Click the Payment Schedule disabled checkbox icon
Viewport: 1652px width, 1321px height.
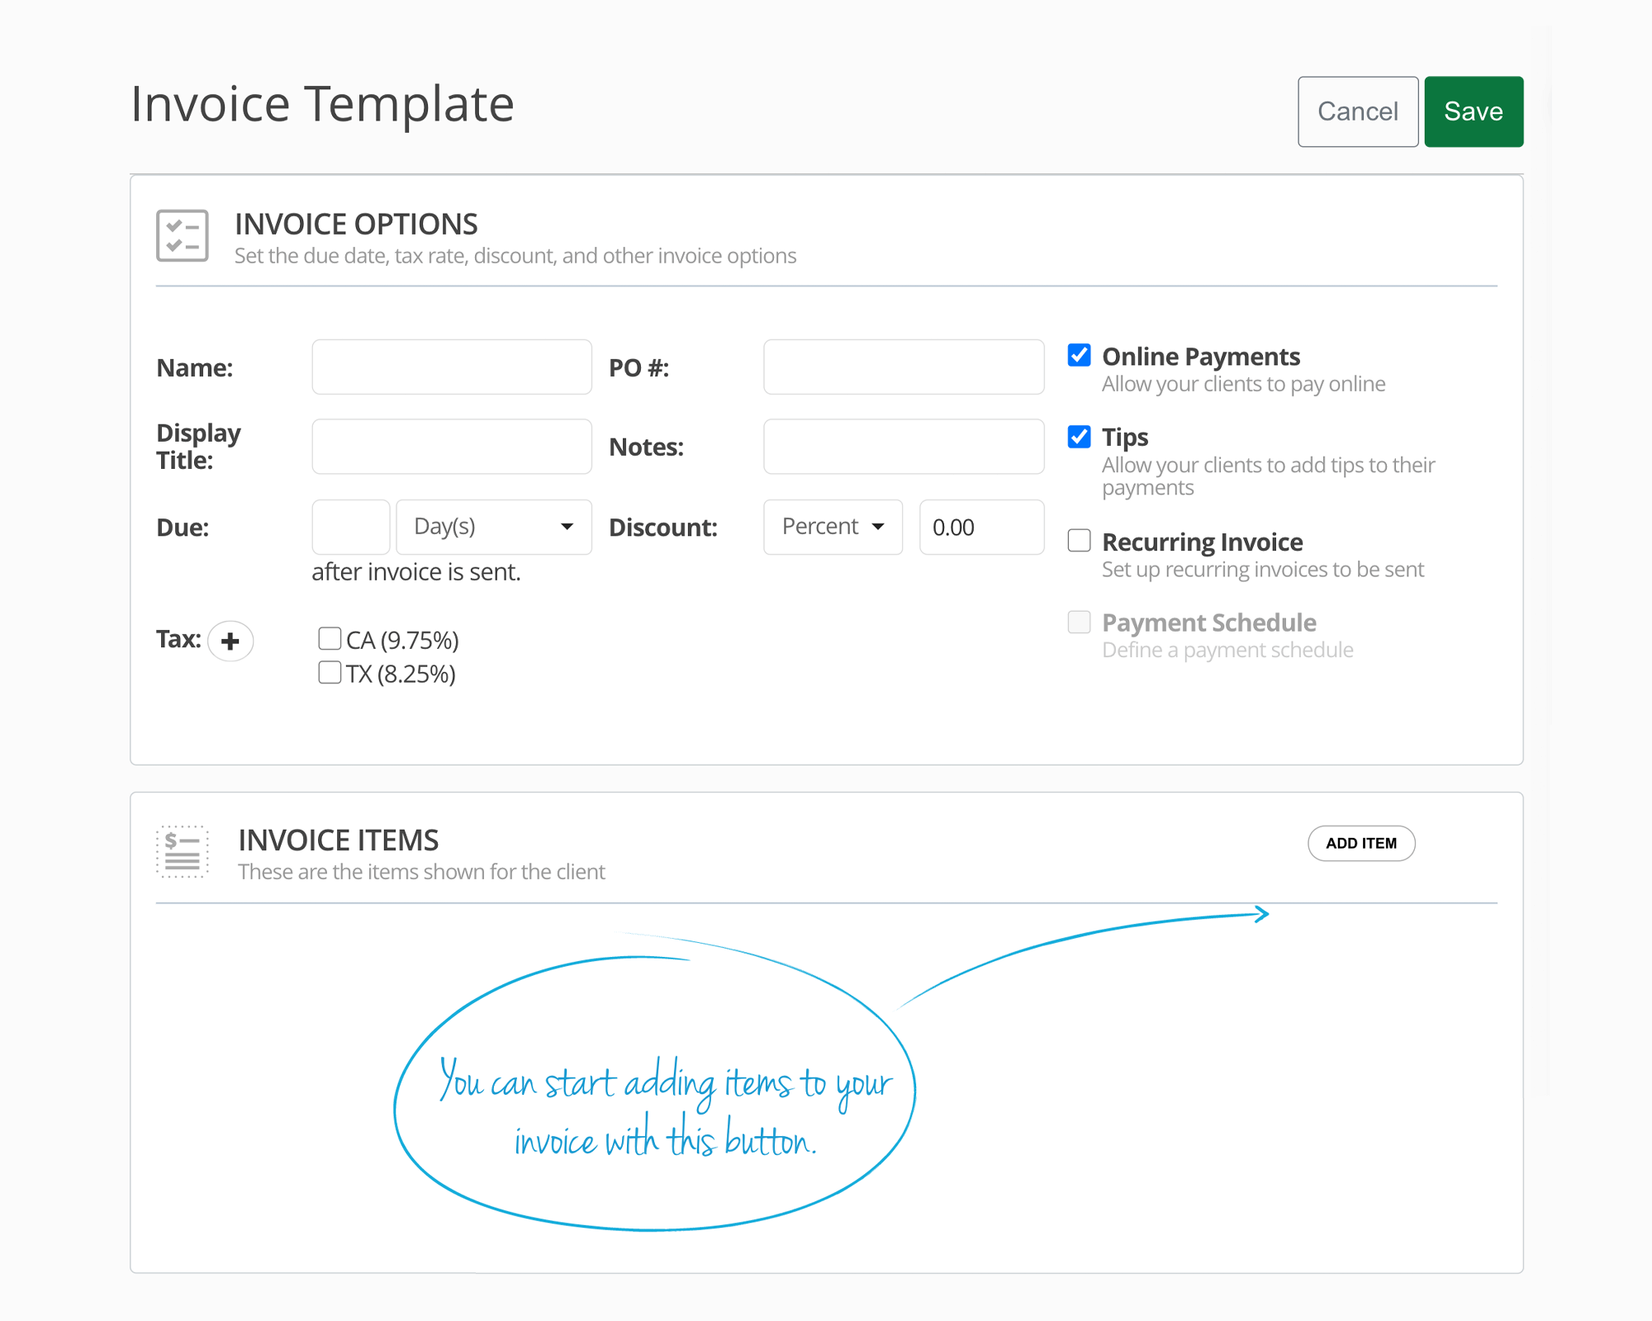1079,622
